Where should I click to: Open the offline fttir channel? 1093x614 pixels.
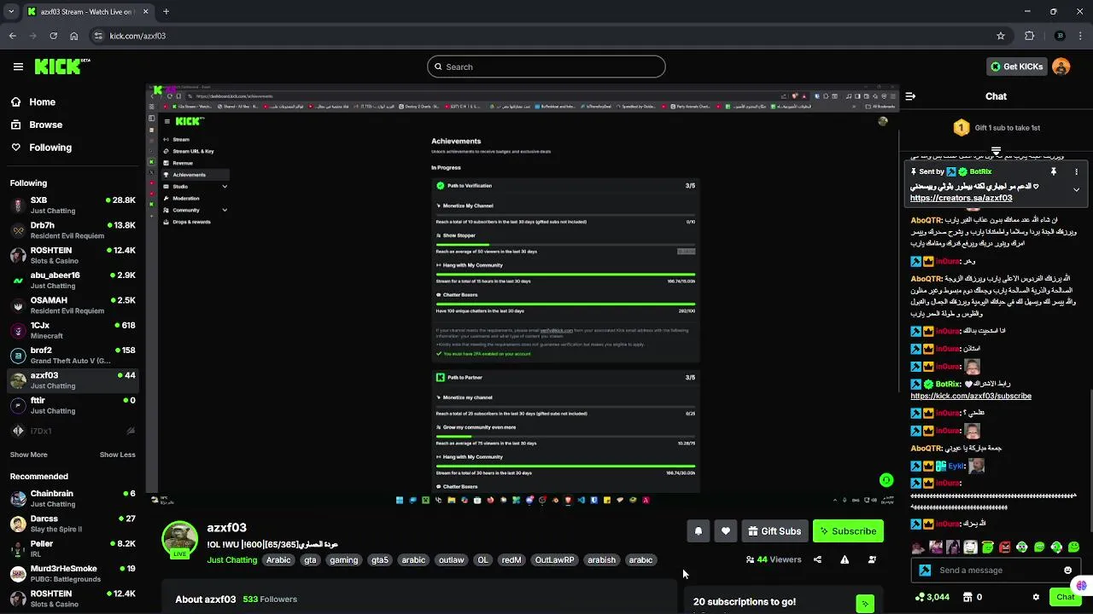73,405
